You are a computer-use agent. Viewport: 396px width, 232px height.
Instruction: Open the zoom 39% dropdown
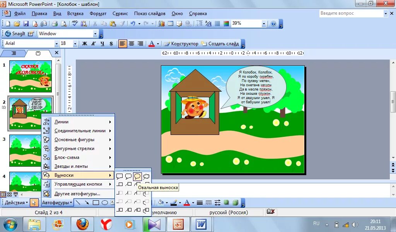(x=264, y=24)
